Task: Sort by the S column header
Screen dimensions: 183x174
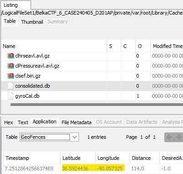Action: click(x=114, y=46)
